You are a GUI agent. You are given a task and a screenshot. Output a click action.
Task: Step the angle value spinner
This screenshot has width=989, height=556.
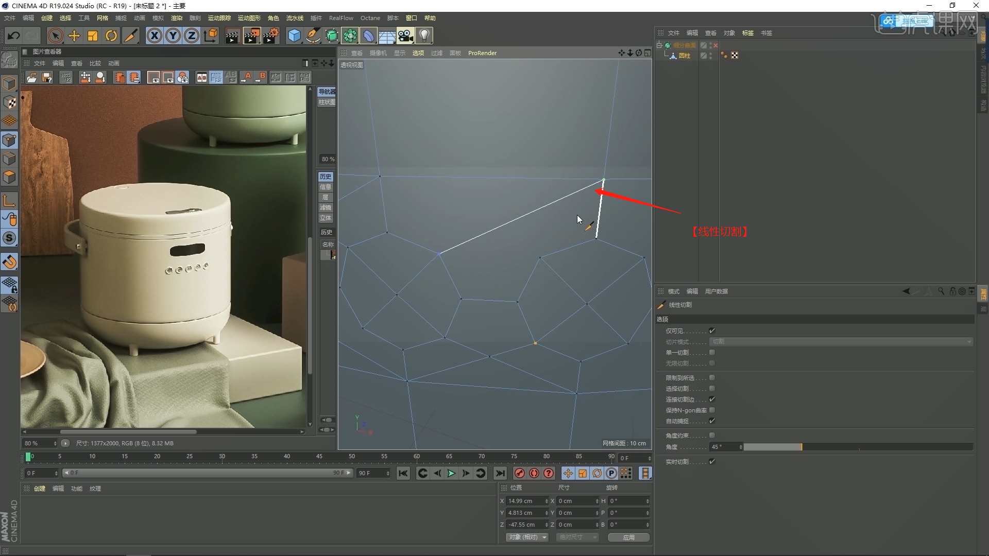point(741,447)
